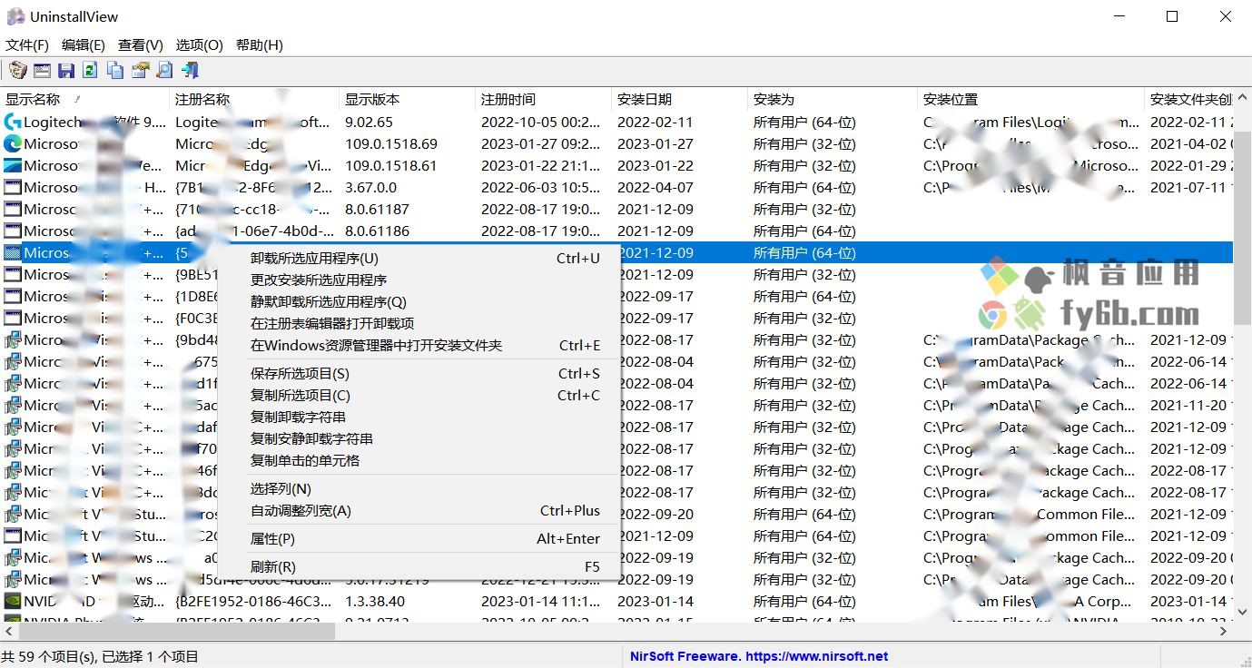Select 在注册表编辑器打开卸载项
1252x668 pixels.
419,324
